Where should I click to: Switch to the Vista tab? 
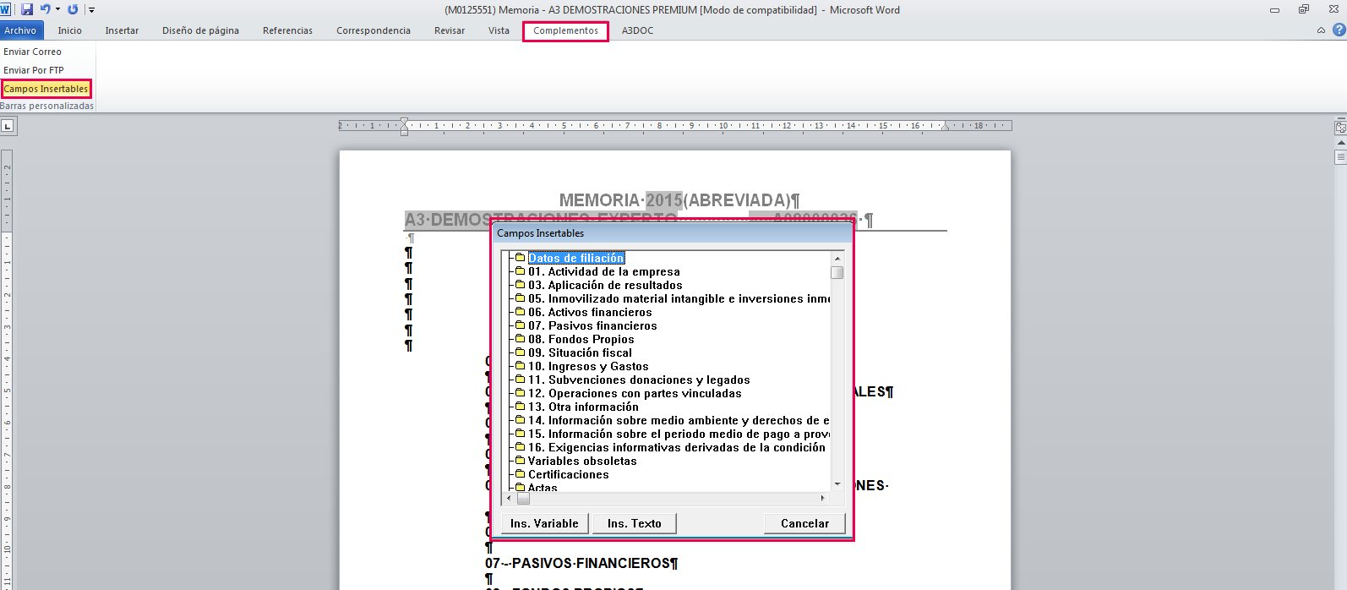[x=499, y=30]
